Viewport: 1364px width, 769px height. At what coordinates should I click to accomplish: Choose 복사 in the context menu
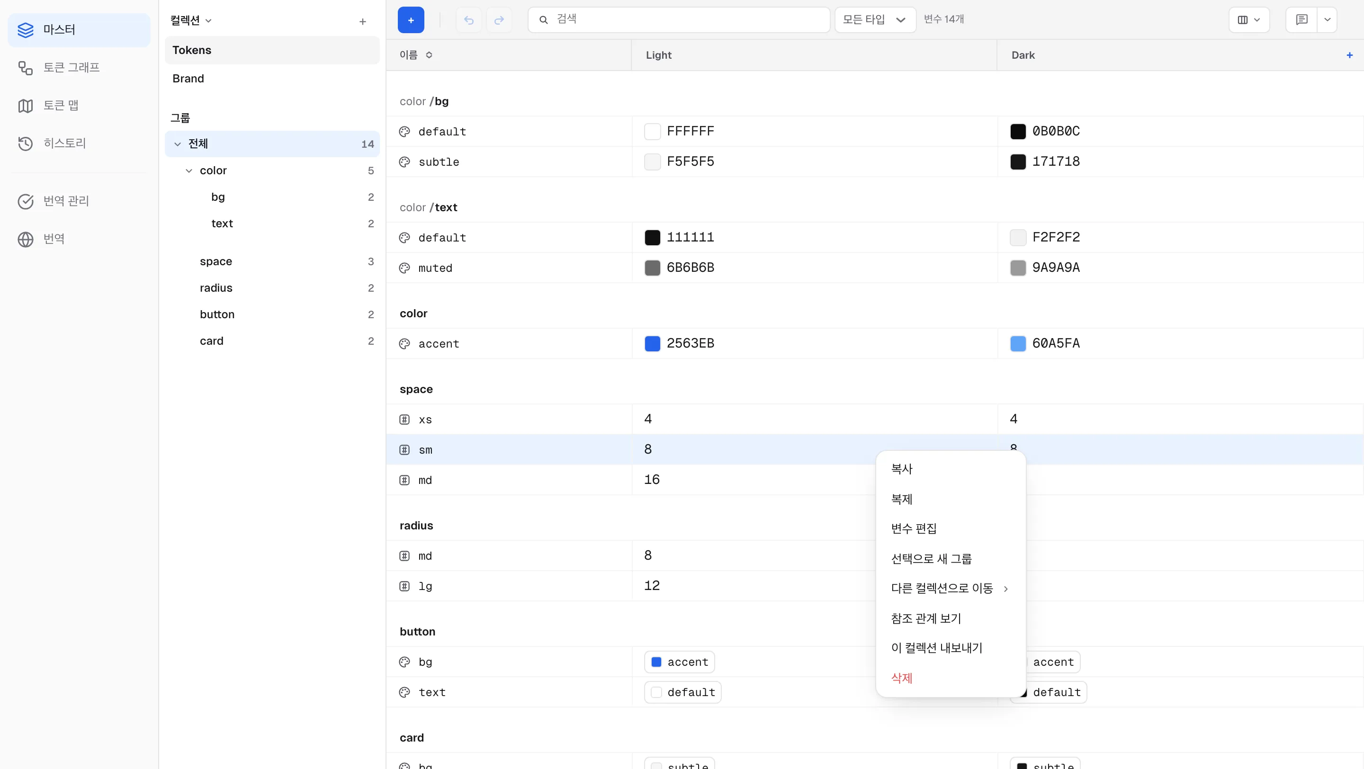click(x=951, y=469)
